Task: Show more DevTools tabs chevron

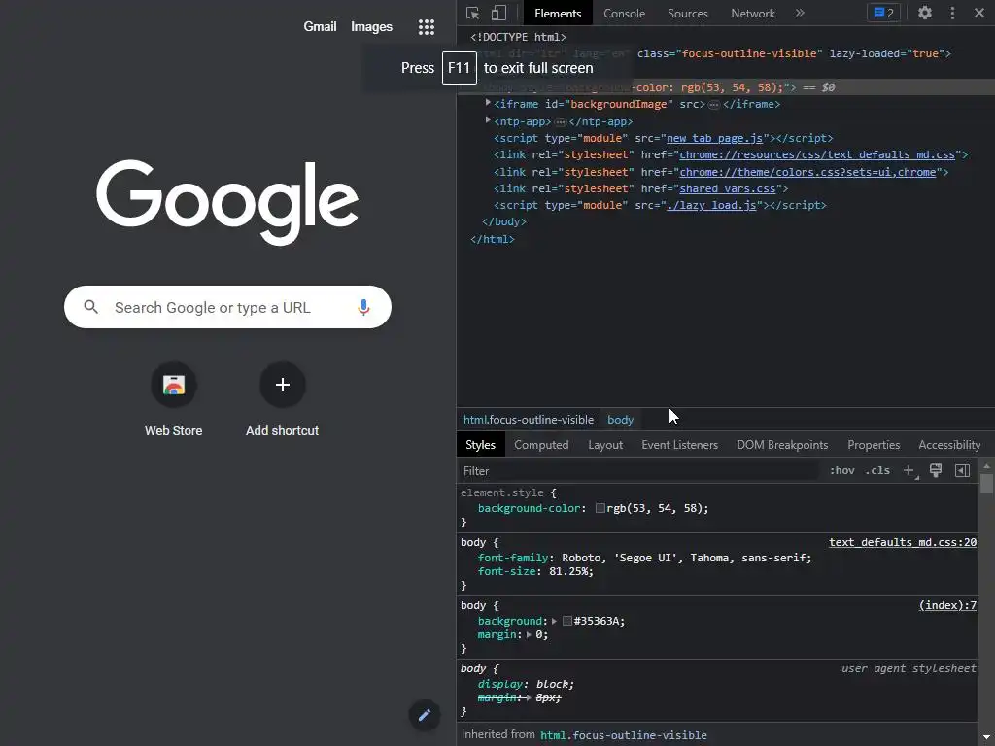Action: coord(800,13)
